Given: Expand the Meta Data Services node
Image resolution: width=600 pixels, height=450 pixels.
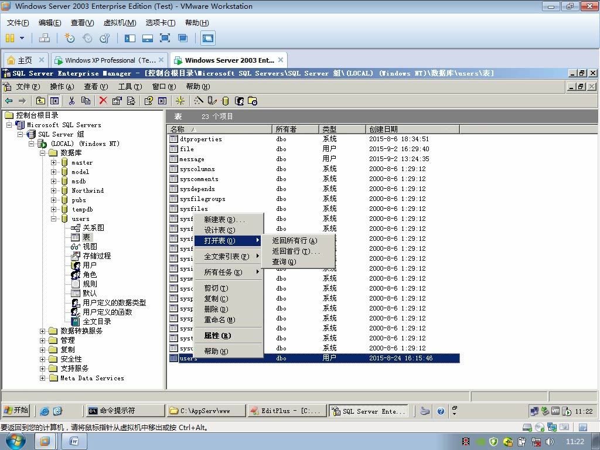Looking at the screenshot, I should pyautogui.click(x=42, y=378).
